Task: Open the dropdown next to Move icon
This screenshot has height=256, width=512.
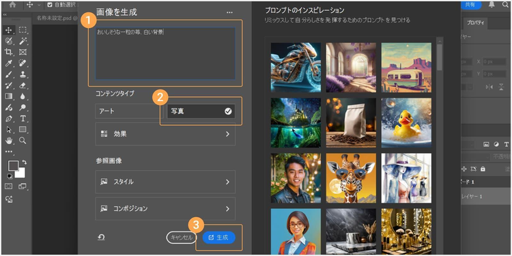Action: (x=39, y=5)
